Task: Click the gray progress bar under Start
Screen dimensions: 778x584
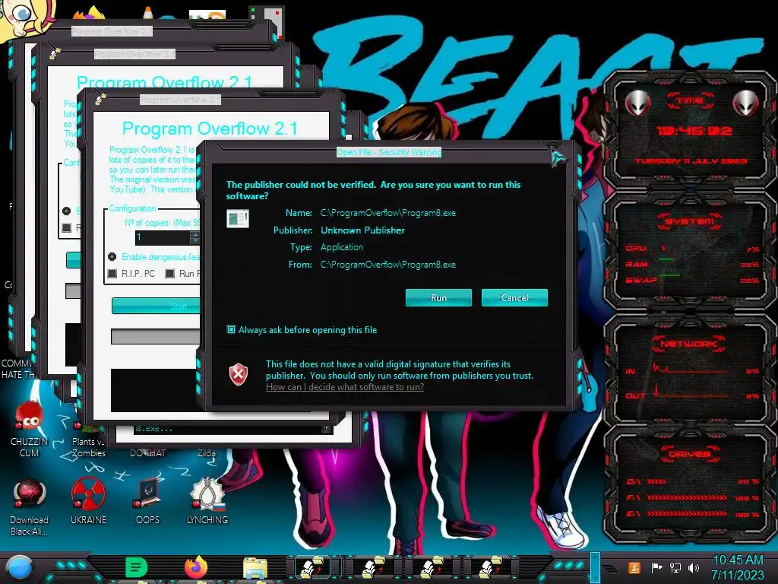Action: 155,336
